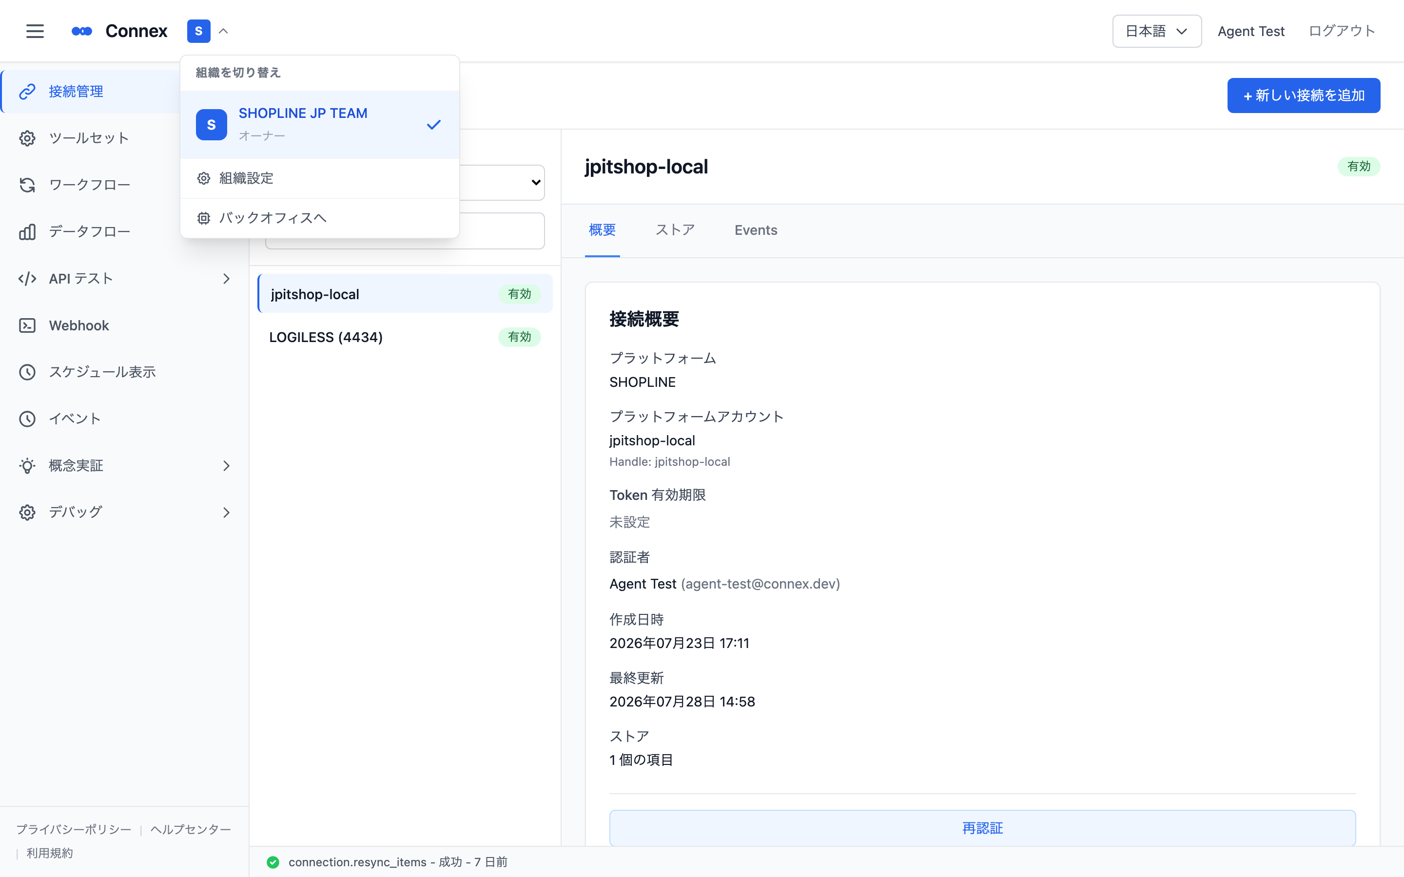Open the filter select dropdown arrow
1404x877 pixels.
[x=536, y=182]
